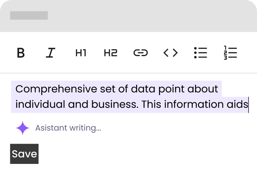Viewport: 257px width, 176px height.
Task: Create a bulleted list
Action: (x=200, y=53)
